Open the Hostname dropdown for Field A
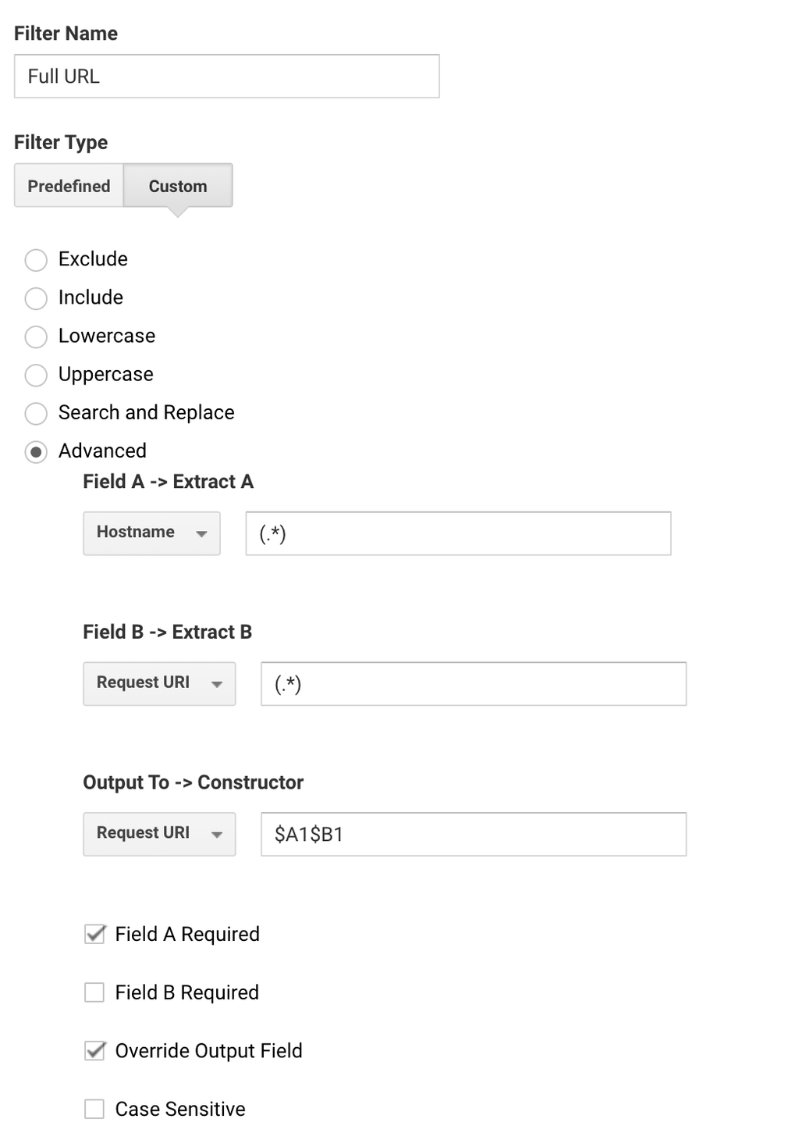Image resolution: width=799 pixels, height=1133 pixels. pyautogui.click(x=152, y=533)
